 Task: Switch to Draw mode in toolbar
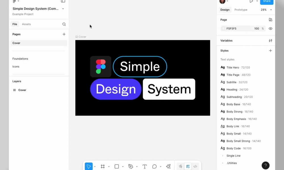[180, 166]
